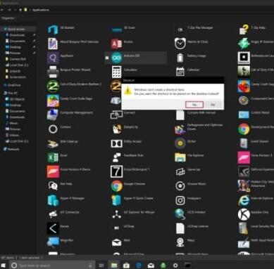Select the Forza Motorsport 7 icon

pyautogui.click(x=116, y=171)
